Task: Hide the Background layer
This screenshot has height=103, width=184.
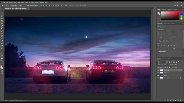Action: point(158,78)
